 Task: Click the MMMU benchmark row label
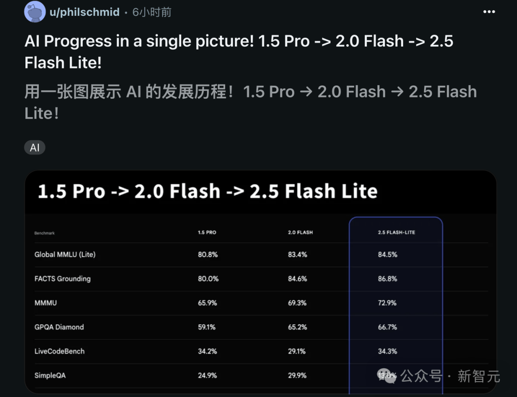45,303
